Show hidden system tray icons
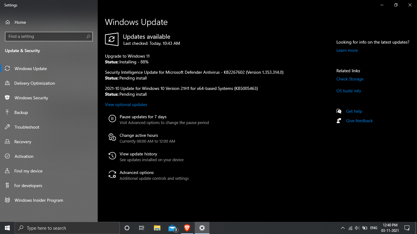Image resolution: width=417 pixels, height=234 pixels. [343, 228]
